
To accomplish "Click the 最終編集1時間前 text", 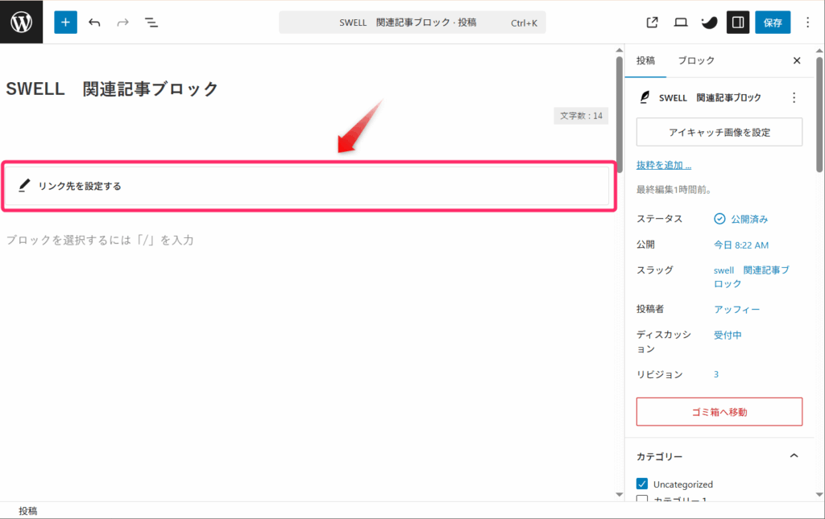I will (x=674, y=190).
